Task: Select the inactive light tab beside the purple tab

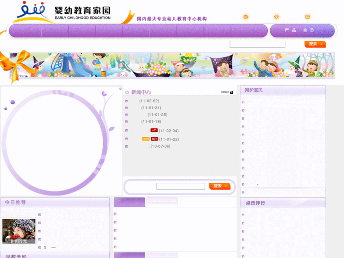Action: coord(162,202)
